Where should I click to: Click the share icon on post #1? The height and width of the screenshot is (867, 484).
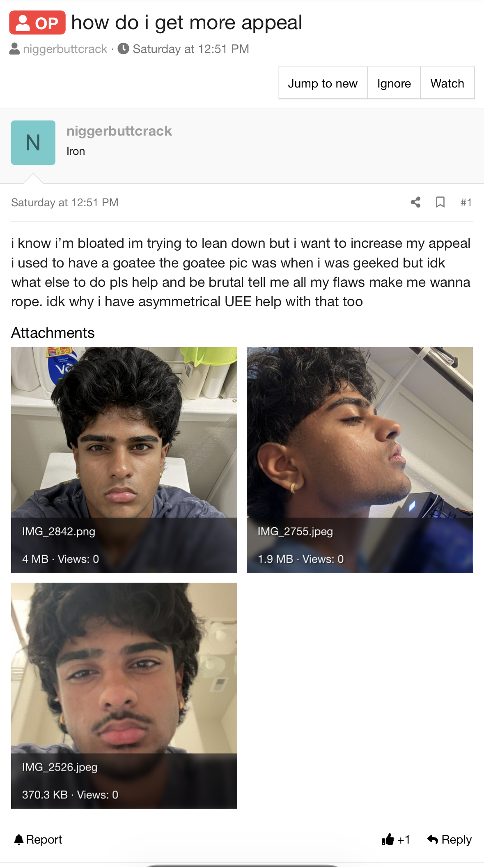[x=415, y=202]
